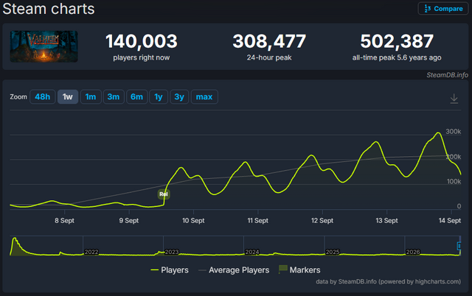Screen dimensions: 472x296
Task: Click the 200k y-axis label
Action: click(x=454, y=157)
